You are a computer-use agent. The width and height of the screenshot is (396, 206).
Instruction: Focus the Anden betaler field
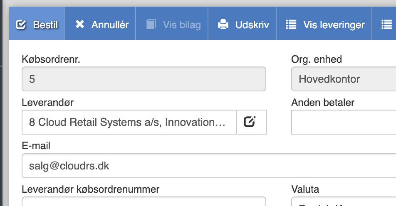pyautogui.click(x=344, y=122)
